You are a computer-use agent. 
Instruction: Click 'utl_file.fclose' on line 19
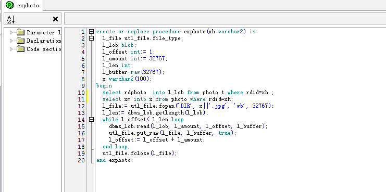click(126, 153)
